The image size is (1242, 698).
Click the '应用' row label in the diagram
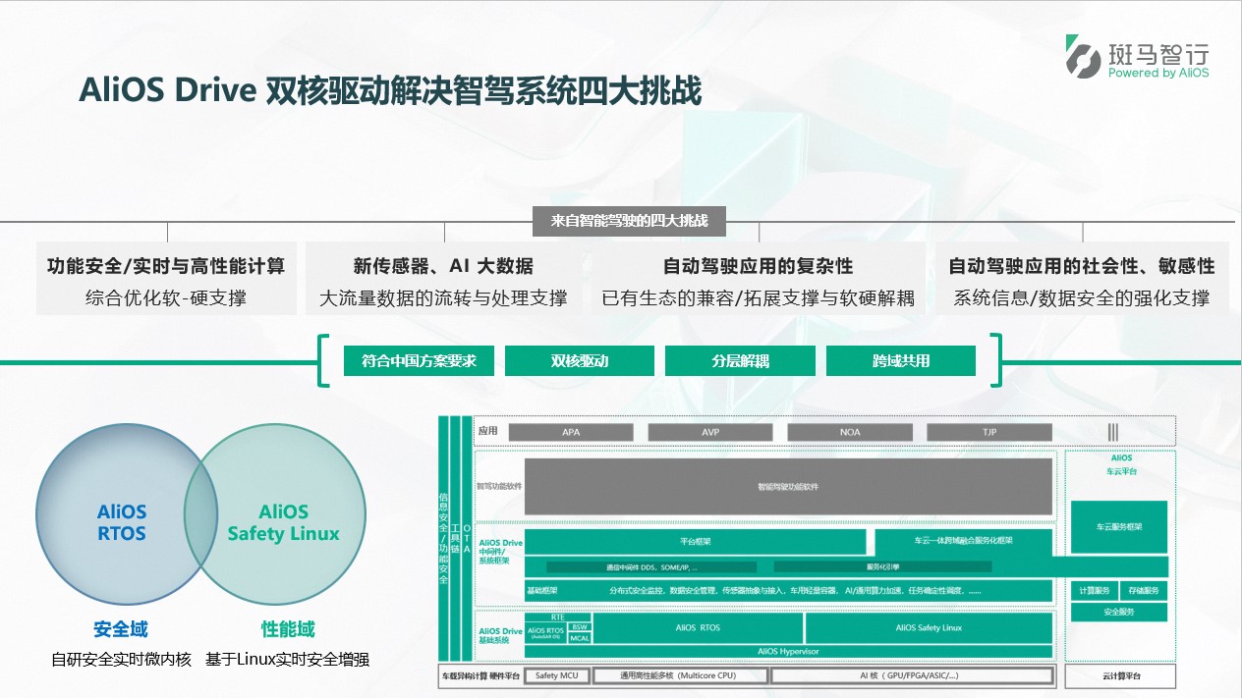[x=488, y=431]
